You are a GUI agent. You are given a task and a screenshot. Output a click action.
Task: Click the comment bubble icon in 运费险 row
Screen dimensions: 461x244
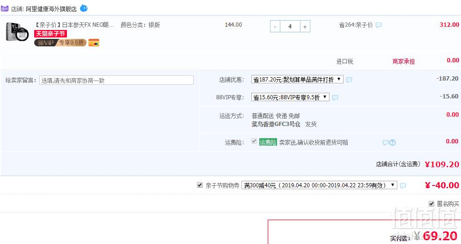[386, 143]
